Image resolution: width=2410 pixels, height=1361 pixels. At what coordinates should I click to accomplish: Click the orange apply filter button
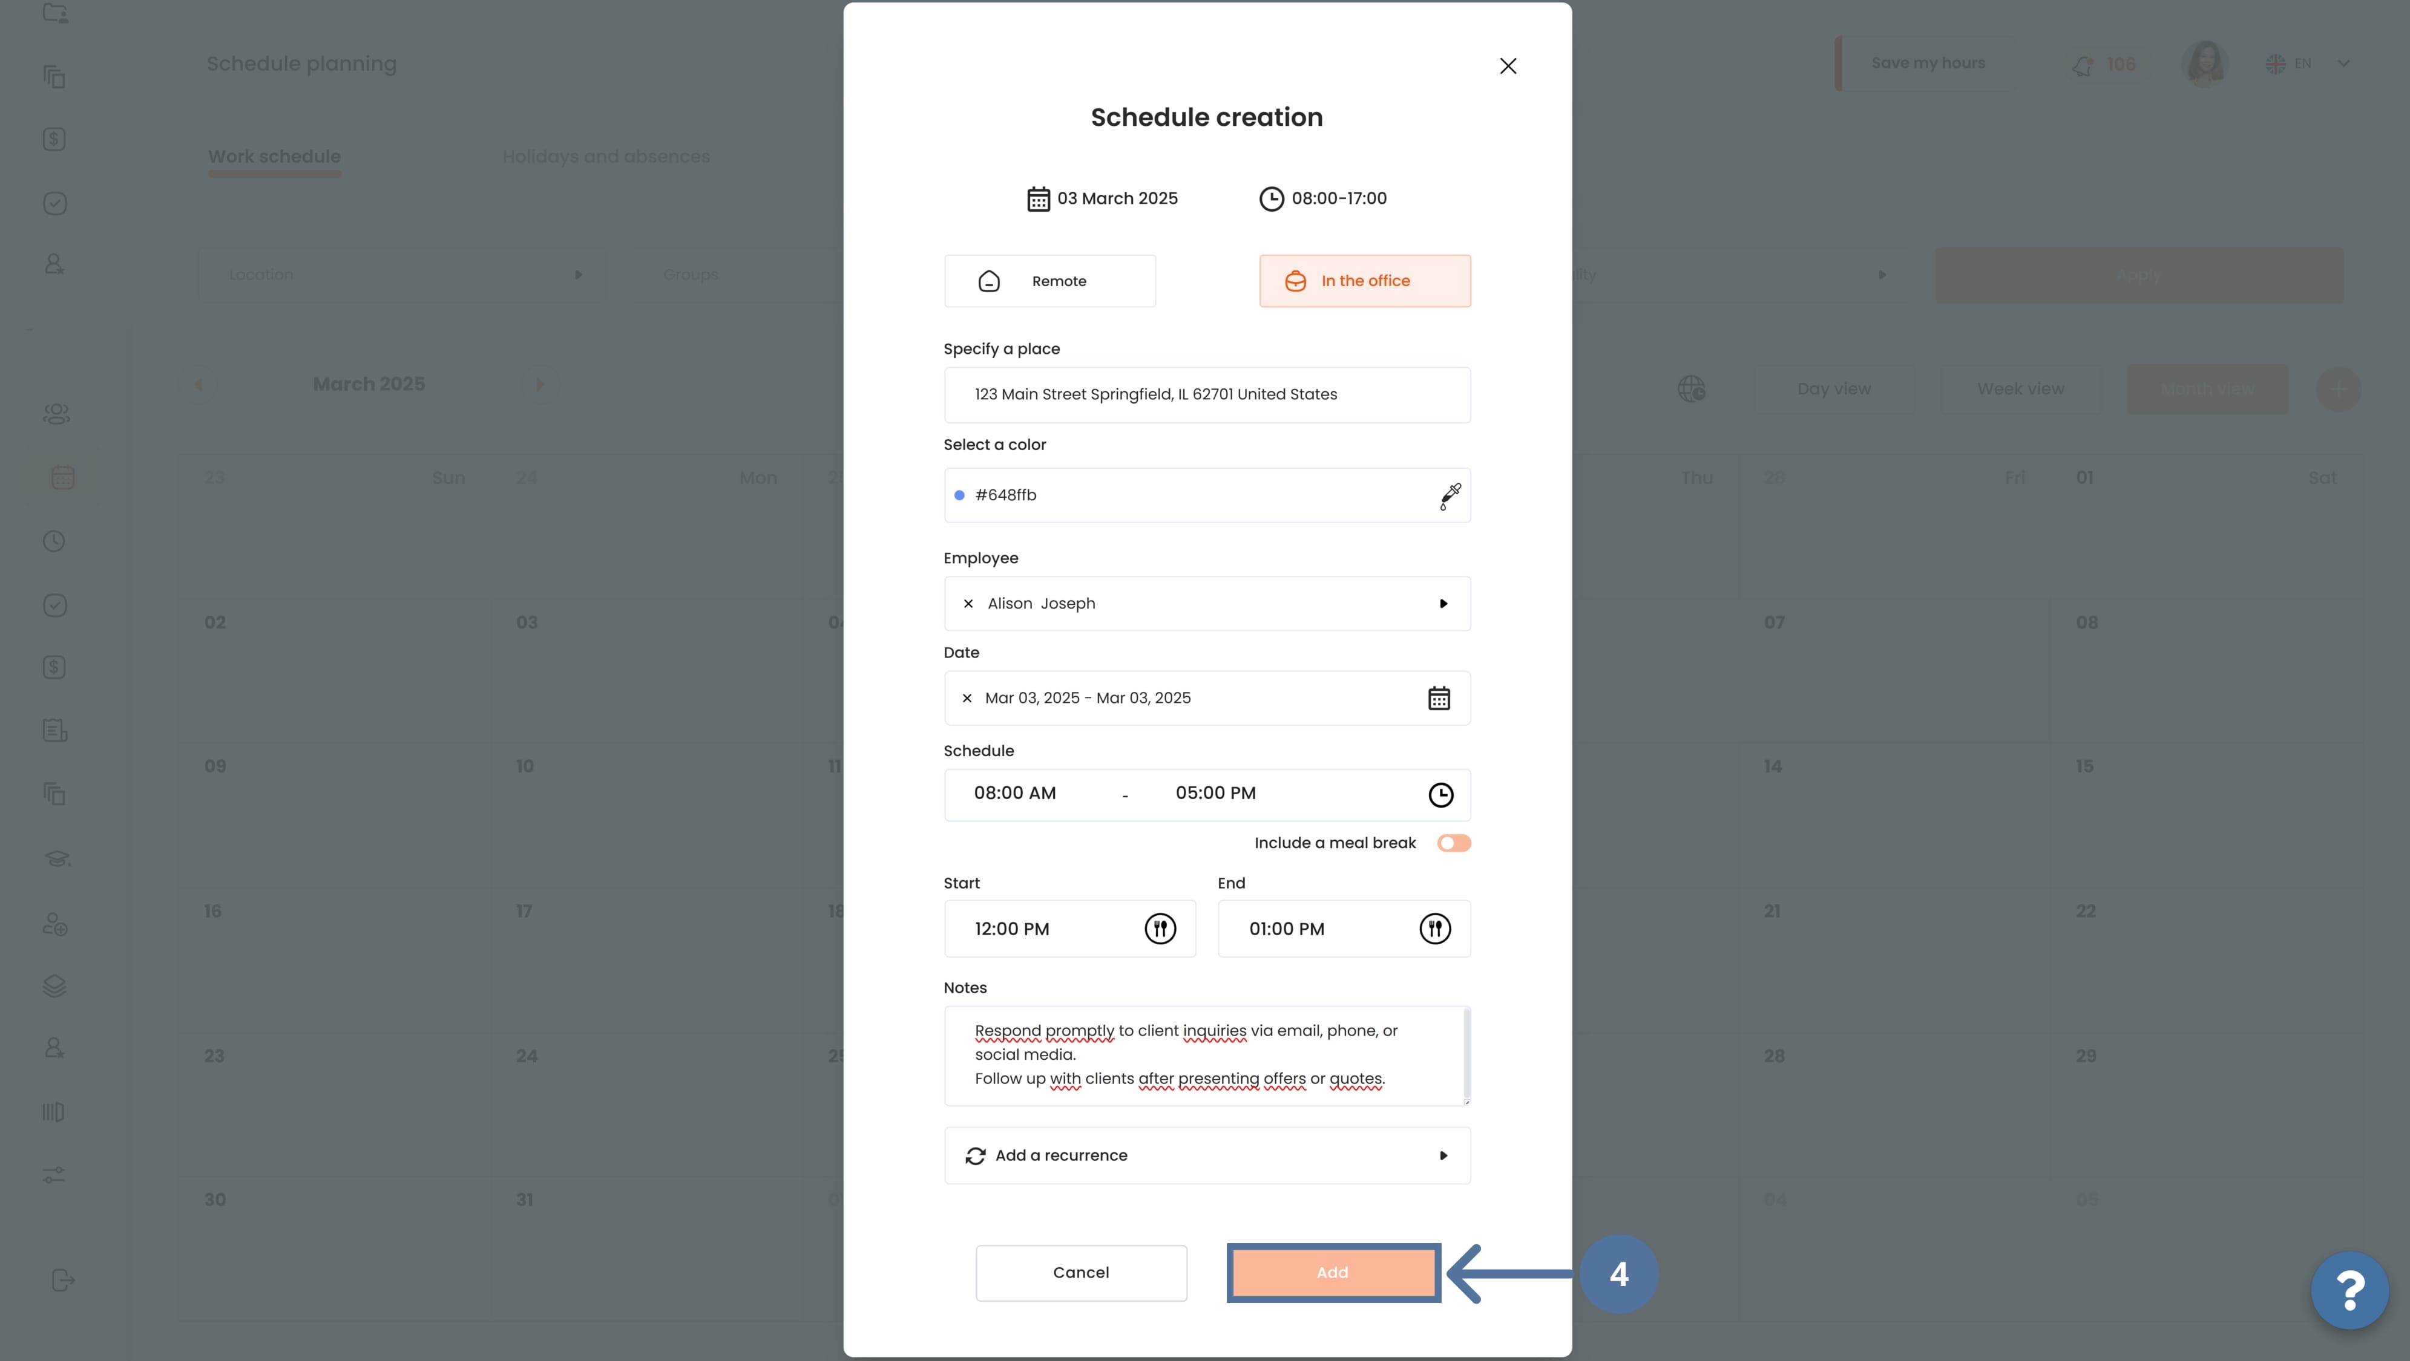[2139, 275]
